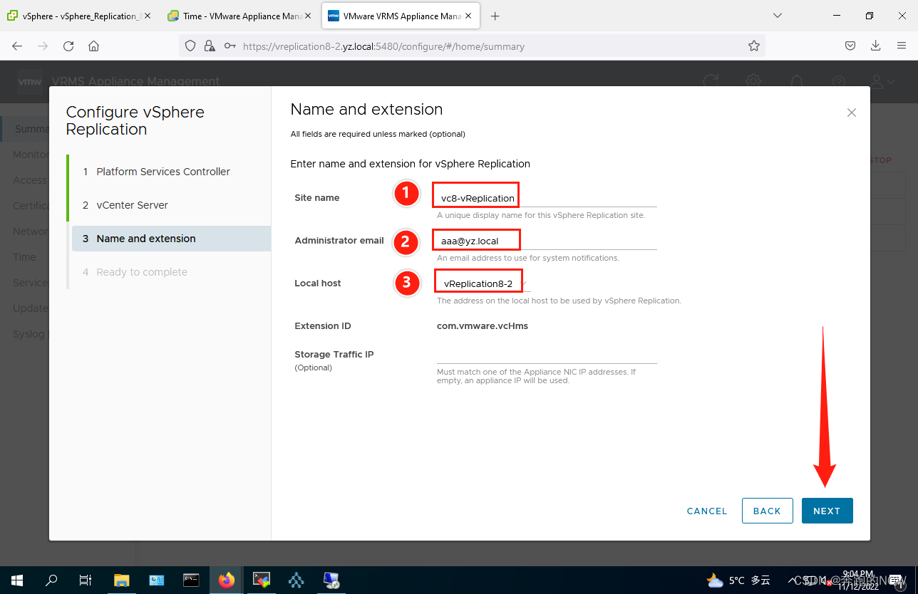This screenshot has height=594, width=918.
Task: Close the Time - VMware Appliance tab
Action: click(307, 16)
